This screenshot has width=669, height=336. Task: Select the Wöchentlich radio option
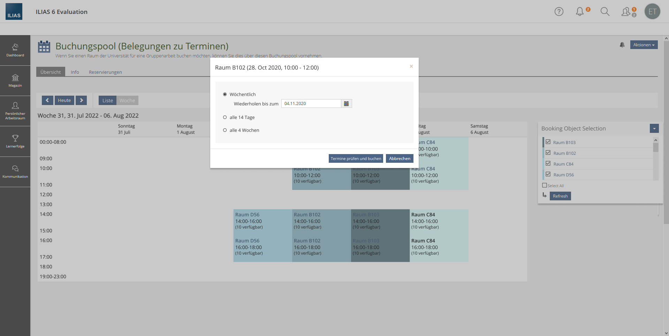[x=225, y=94]
